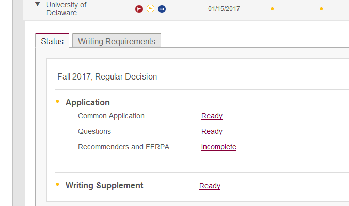349x206 pixels.
Task: Click the yellow dot beside Application heading
Action: pyautogui.click(x=57, y=101)
